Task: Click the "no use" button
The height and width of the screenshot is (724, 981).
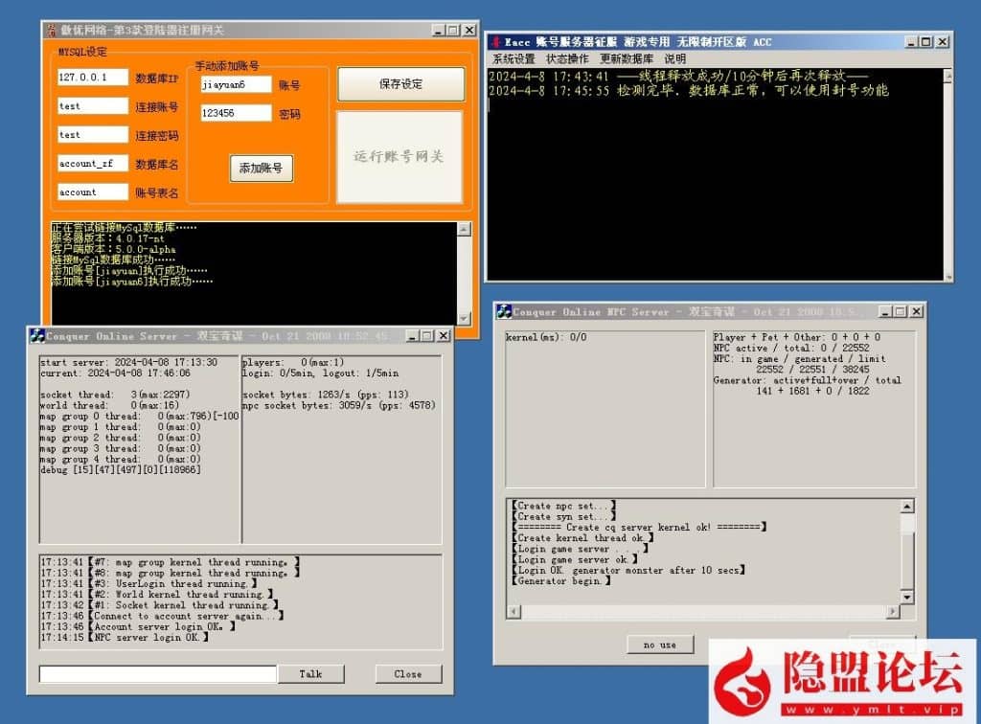Action: [x=659, y=645]
